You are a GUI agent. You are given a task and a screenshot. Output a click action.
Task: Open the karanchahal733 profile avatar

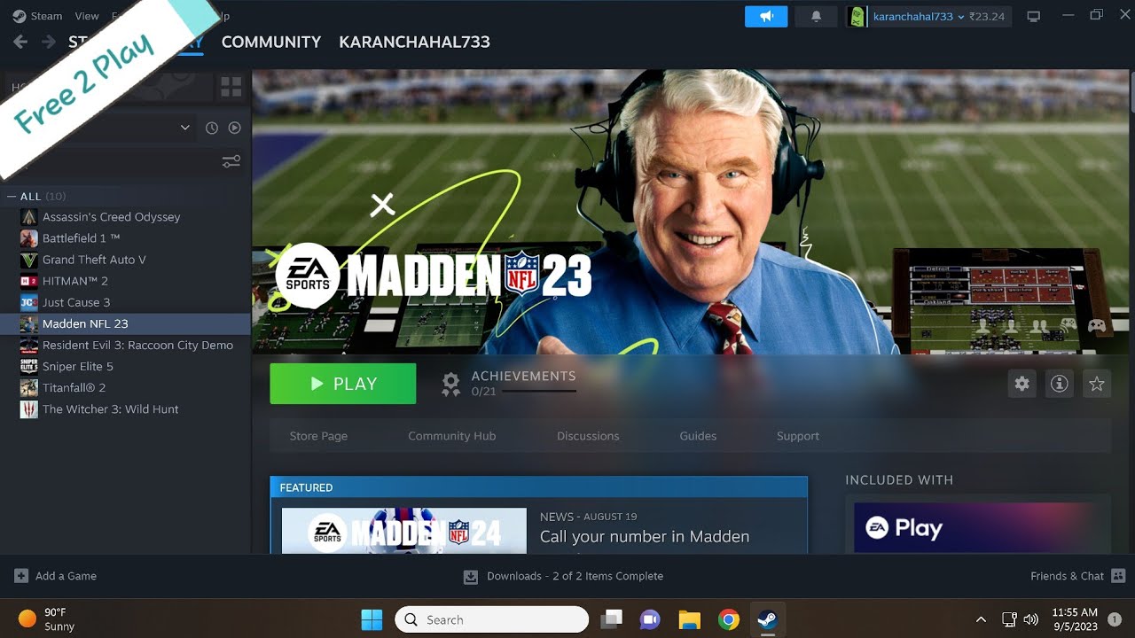pyautogui.click(x=857, y=16)
